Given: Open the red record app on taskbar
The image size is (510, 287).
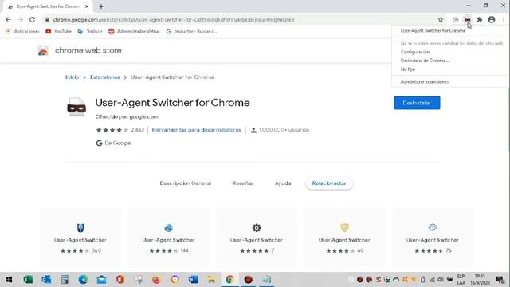Looking at the screenshot, I should pos(248,280).
